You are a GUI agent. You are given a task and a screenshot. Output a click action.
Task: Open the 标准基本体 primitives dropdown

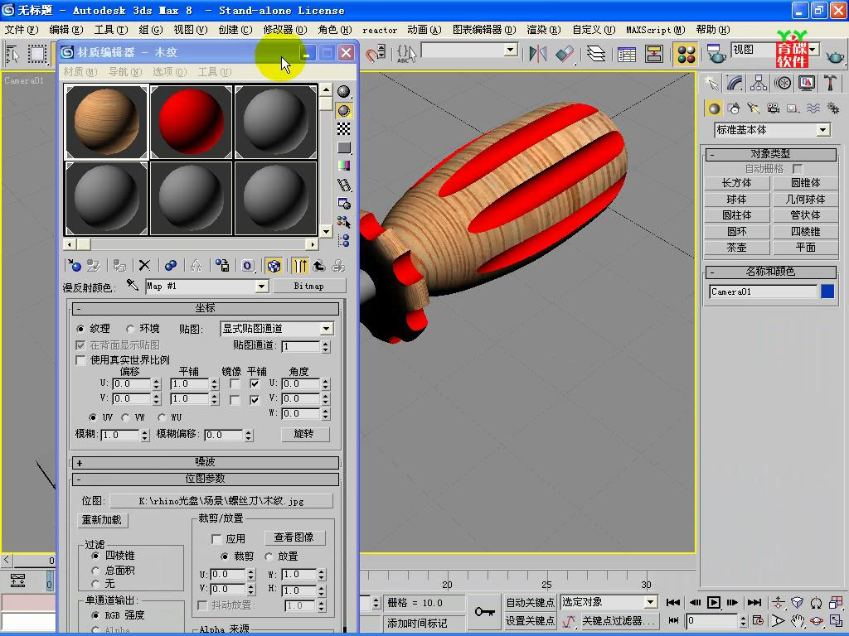coord(822,130)
